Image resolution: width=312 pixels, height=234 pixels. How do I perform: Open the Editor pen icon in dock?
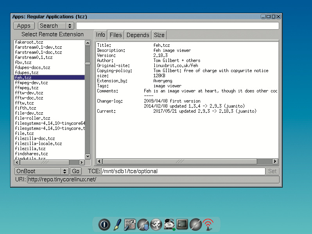[x=117, y=225]
